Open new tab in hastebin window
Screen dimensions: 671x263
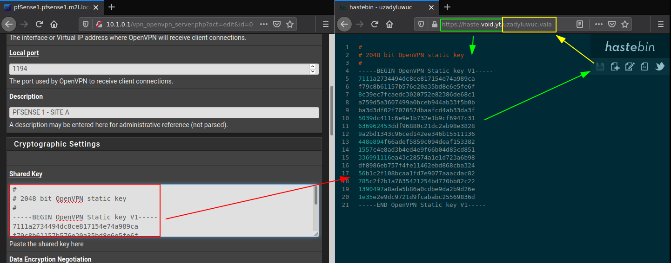[x=447, y=7]
